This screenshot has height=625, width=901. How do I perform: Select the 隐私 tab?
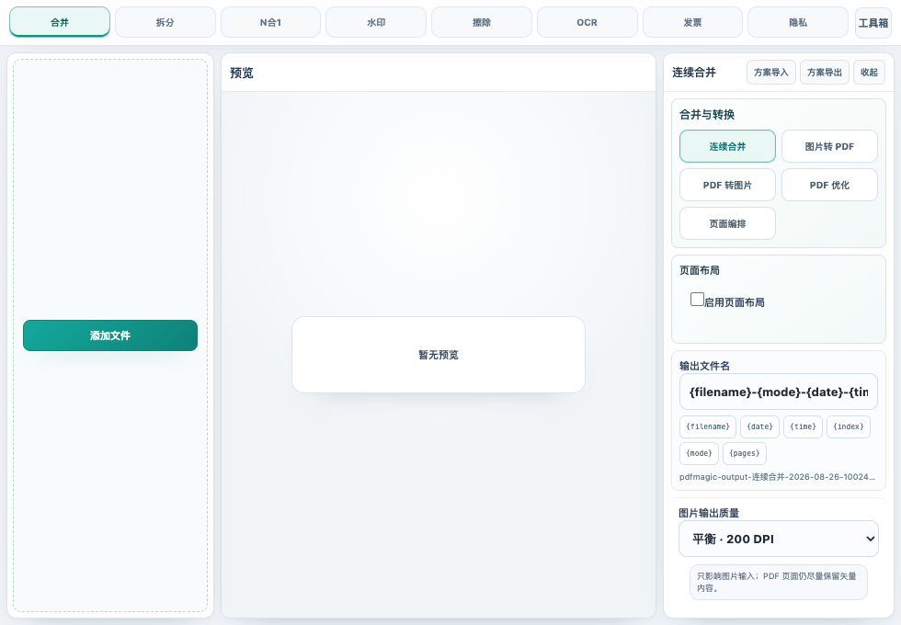click(x=798, y=22)
